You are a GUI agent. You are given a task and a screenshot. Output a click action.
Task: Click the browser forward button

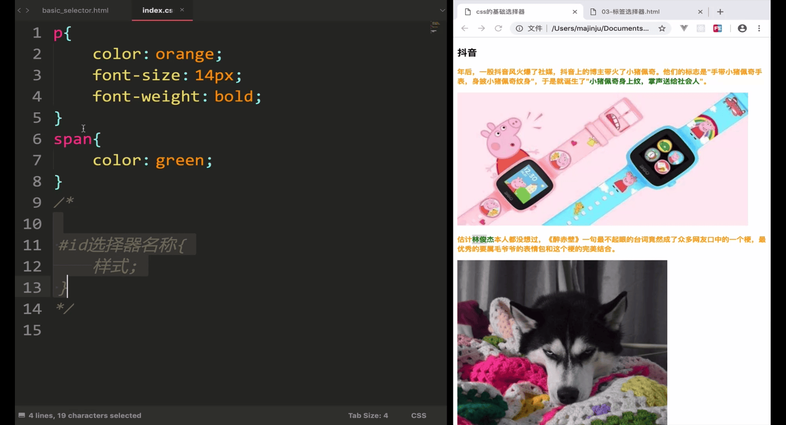click(481, 28)
